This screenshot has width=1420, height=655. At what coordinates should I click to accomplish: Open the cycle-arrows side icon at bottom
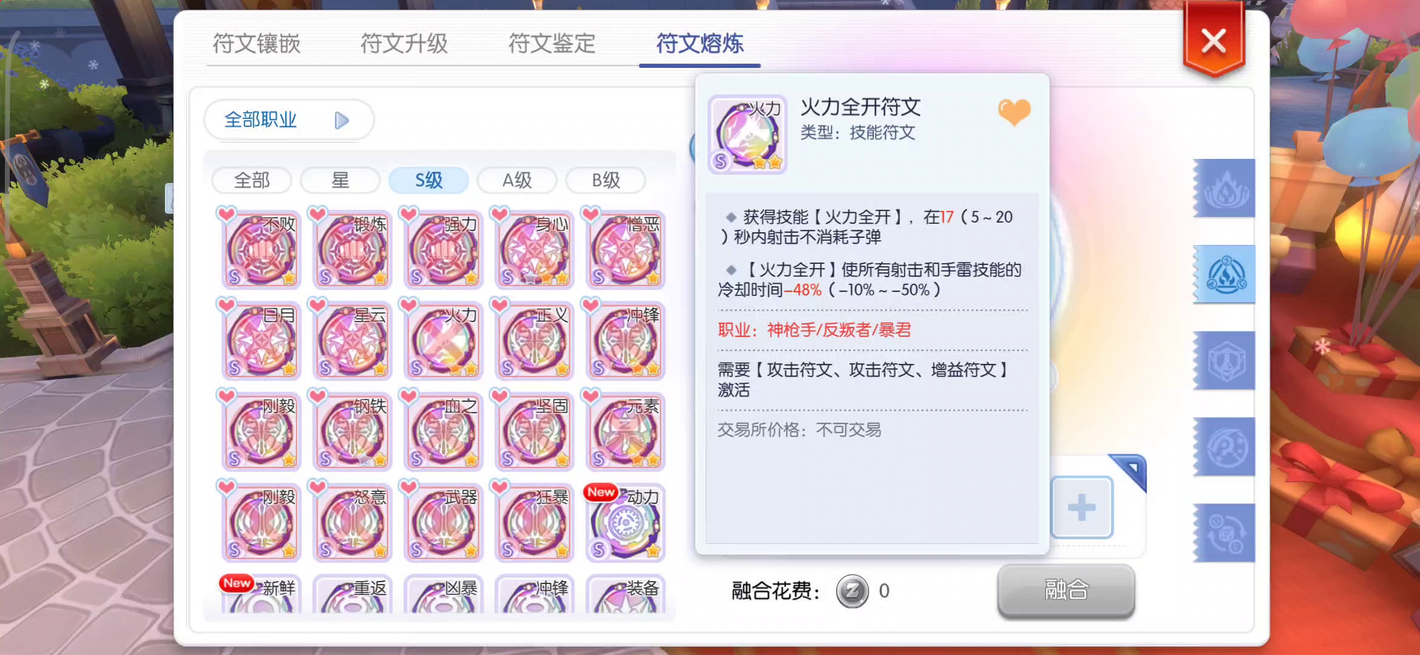point(1225,532)
